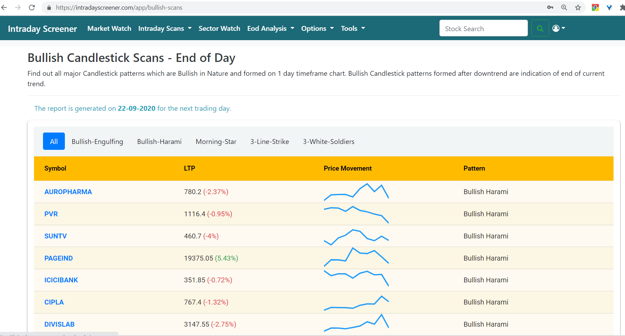Click the colorful browser extension icon
Viewport: 625px width, 336px height.
tap(595, 7)
